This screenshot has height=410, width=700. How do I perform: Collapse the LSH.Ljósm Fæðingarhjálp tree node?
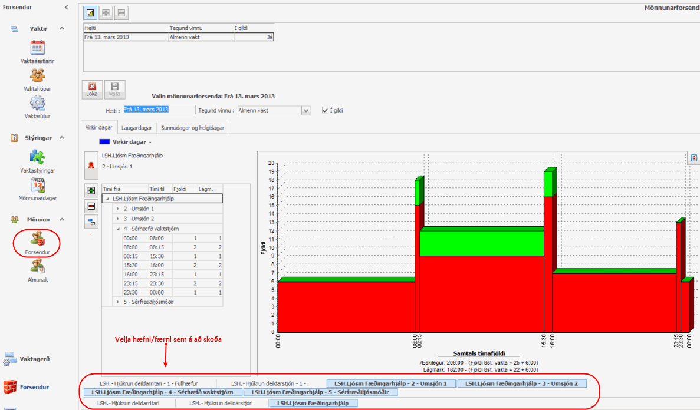tap(107, 199)
